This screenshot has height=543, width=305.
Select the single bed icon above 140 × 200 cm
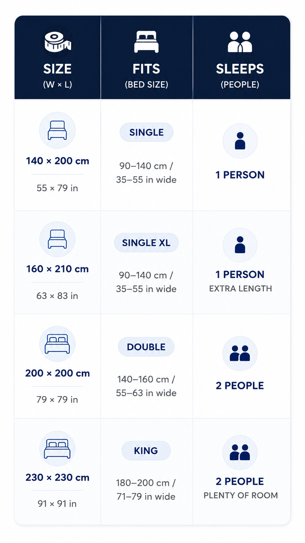[57, 130]
